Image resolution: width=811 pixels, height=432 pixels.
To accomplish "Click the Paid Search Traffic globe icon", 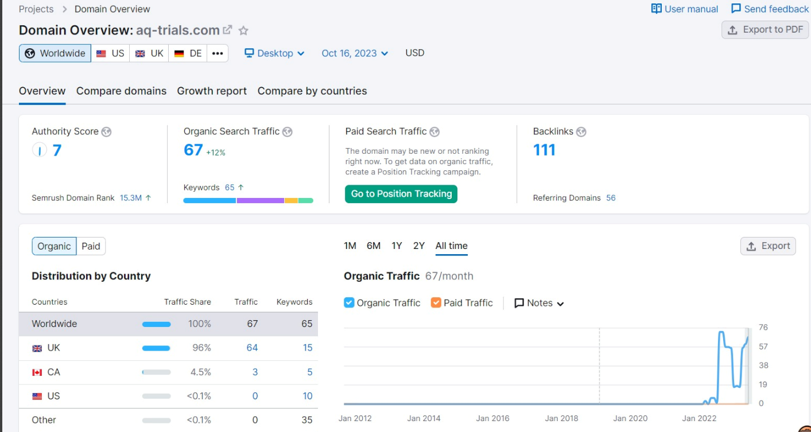I will click(434, 131).
